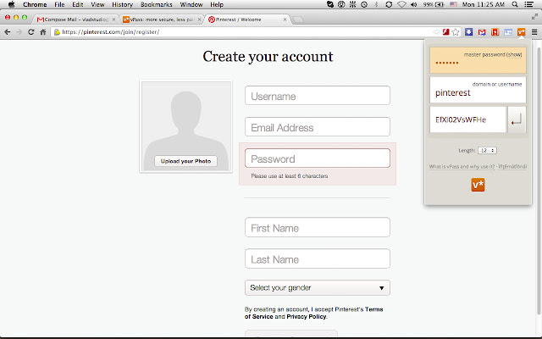The height and width of the screenshot is (339, 542).
Task: Open the Length 12 dropdown in vPass
Action: tap(488, 151)
